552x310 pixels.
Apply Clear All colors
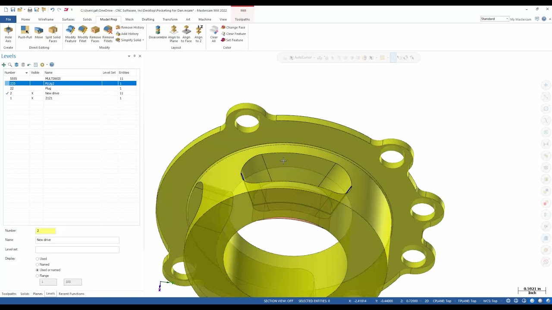[x=214, y=34]
